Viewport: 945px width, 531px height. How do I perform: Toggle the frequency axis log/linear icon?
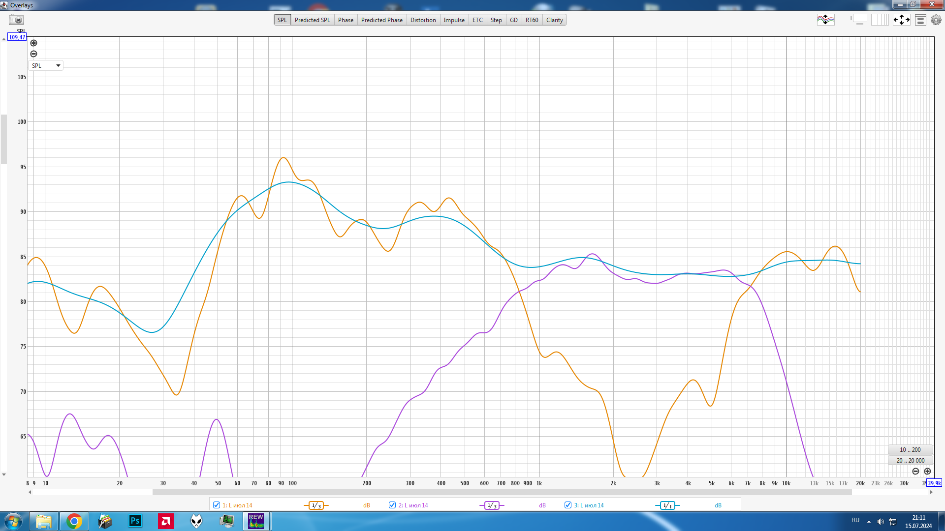click(x=880, y=20)
